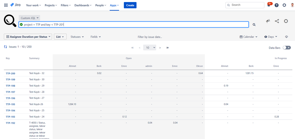Click the Key column header

pos(8,58)
